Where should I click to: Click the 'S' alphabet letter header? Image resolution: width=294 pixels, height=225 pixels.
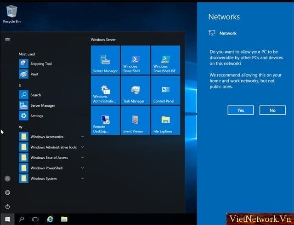pyautogui.click(x=20, y=86)
